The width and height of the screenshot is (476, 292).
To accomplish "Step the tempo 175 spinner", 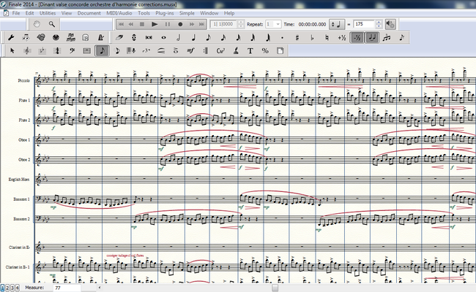I will (379, 24).
